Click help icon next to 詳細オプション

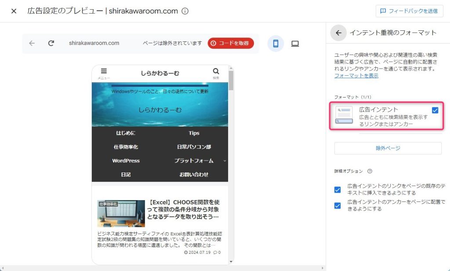pyautogui.click(x=370, y=171)
